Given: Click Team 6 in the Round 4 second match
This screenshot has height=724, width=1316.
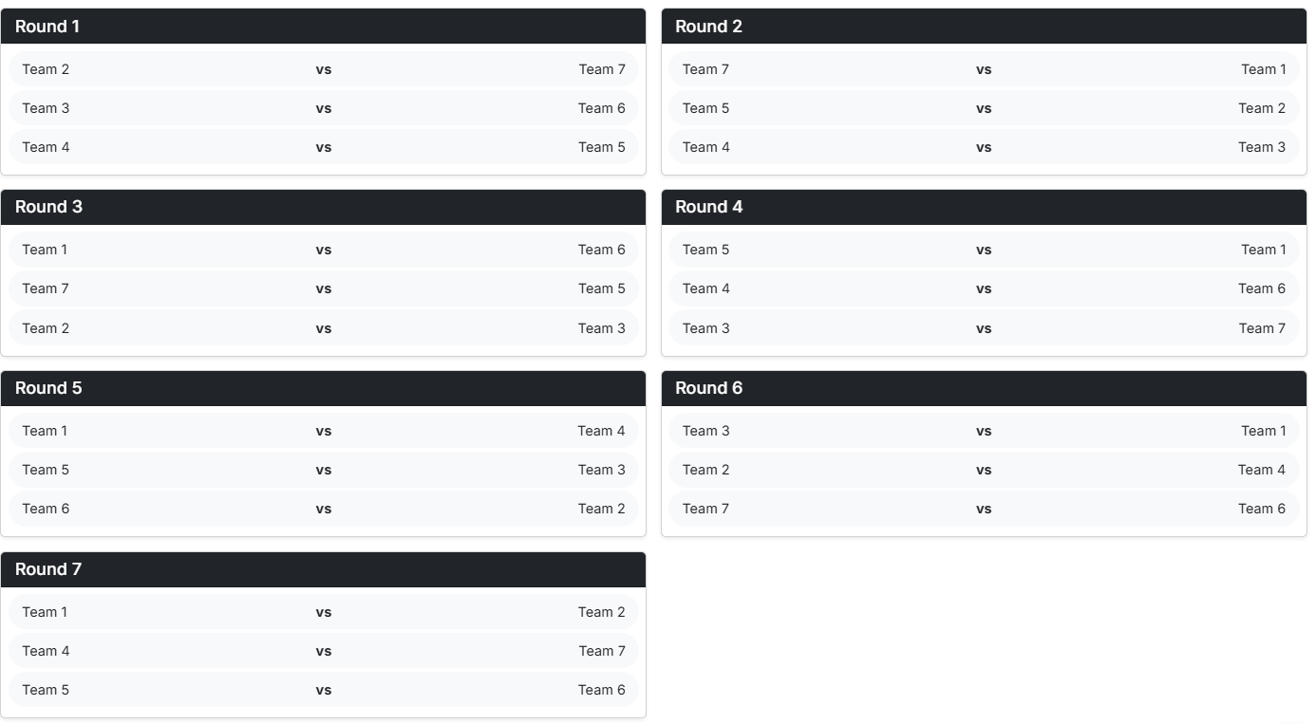Looking at the screenshot, I should click(x=1263, y=288).
